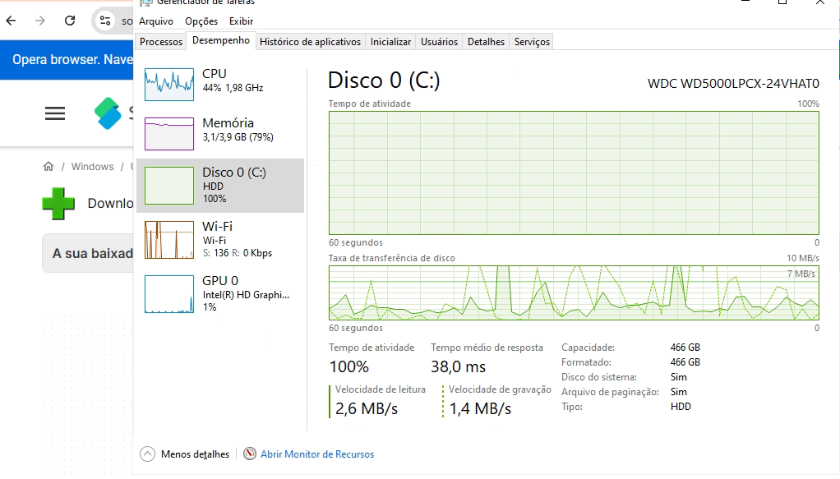The image size is (840, 479).
Task: Click the Disco 0 (C:) heading
Action: pyautogui.click(x=384, y=81)
